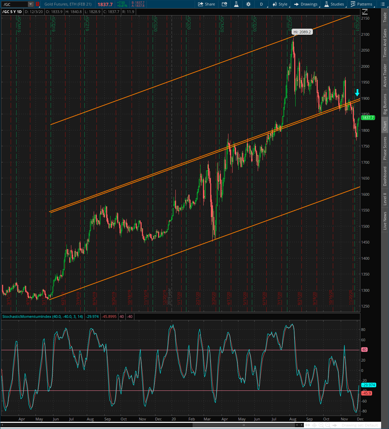This screenshot has height=429, width=389.
Task: Click the scroll right arrow on time axis
Action: (301, 425)
